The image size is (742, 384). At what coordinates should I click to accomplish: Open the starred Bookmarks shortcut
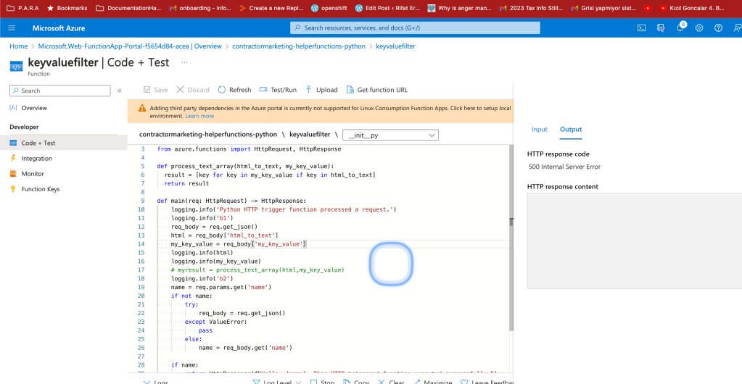pos(67,8)
